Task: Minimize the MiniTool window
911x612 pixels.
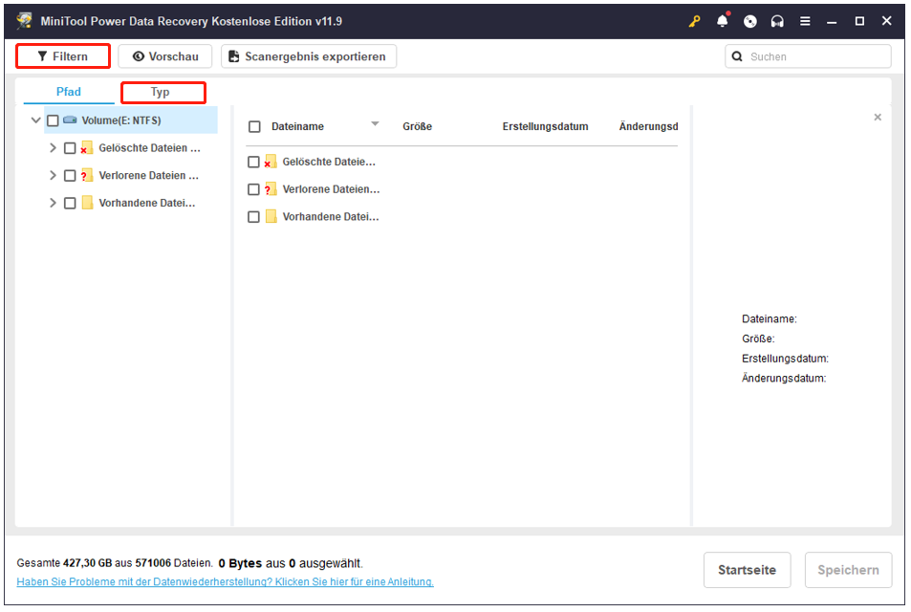Action: tap(832, 21)
